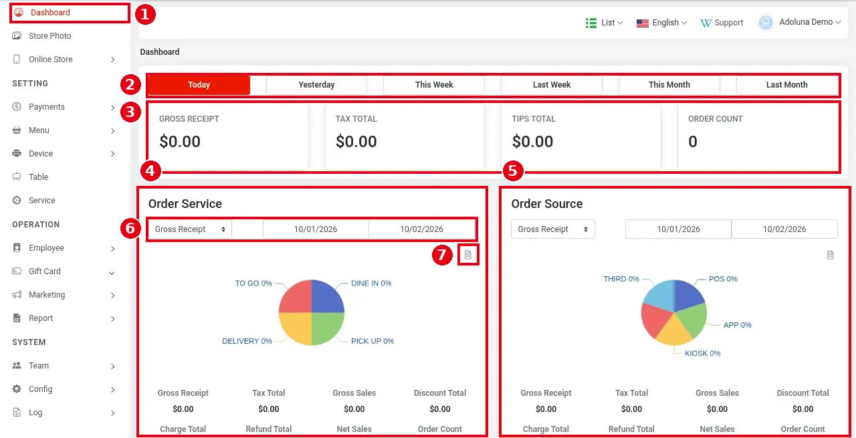Image resolution: width=856 pixels, height=438 pixels.
Task: Expand the Config submenu chevron
Action: click(113, 389)
